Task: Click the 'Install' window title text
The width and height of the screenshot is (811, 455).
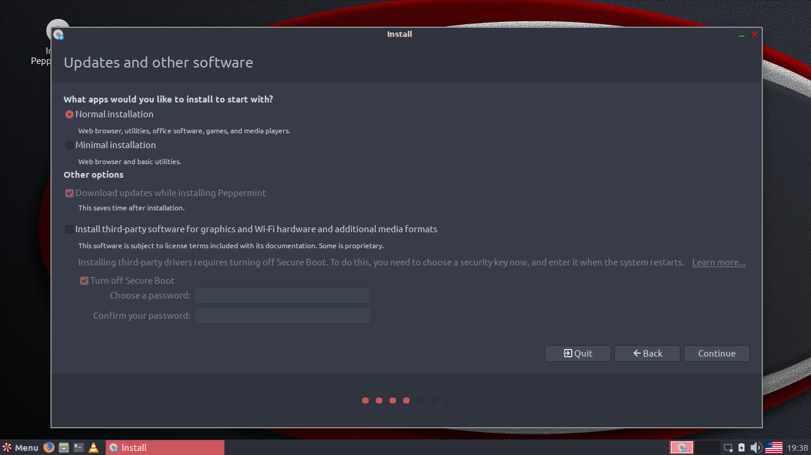Action: (400, 34)
